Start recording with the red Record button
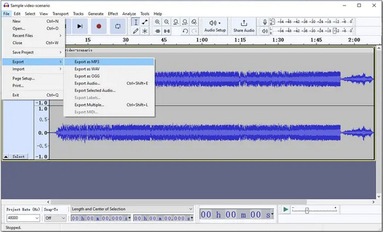Screen dimensions: 383x232 click(98, 26)
